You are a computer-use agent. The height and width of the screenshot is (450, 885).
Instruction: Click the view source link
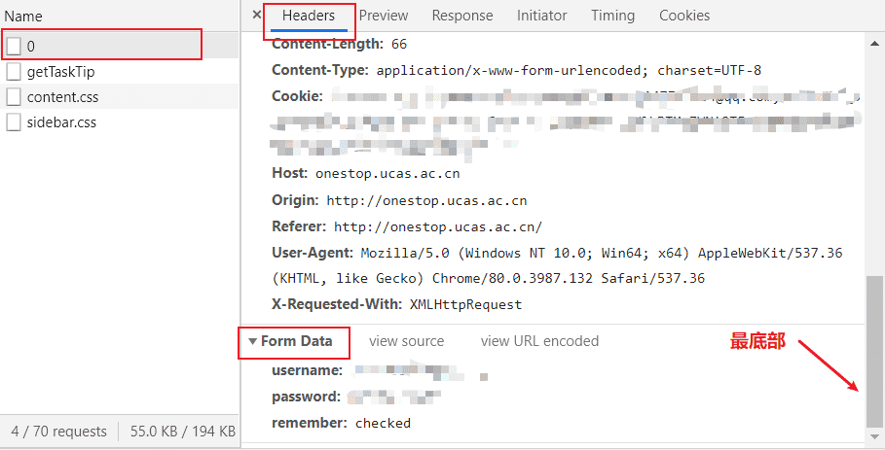406,341
